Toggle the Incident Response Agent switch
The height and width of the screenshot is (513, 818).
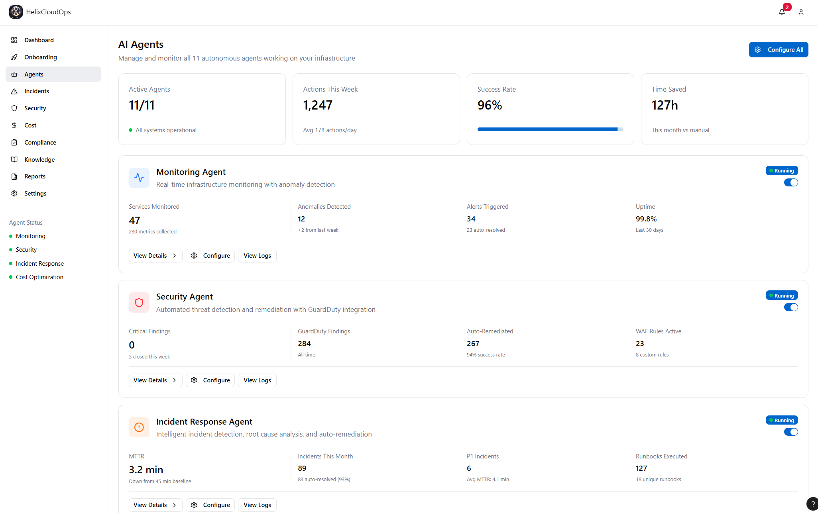[x=791, y=432]
